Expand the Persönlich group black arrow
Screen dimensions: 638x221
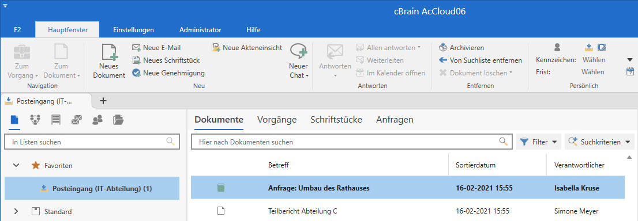(630, 60)
